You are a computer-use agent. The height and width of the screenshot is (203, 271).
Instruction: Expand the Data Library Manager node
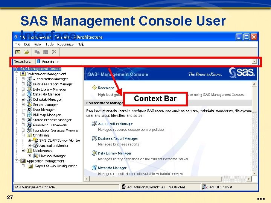tap(23, 89)
